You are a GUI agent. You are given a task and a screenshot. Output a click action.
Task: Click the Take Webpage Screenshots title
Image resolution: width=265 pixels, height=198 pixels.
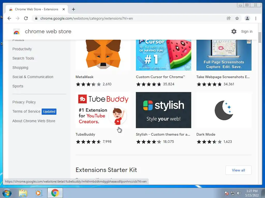click(223, 77)
